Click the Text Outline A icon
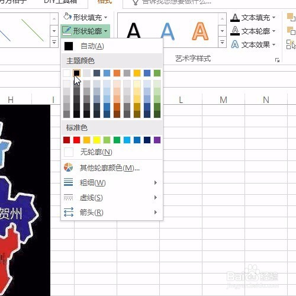Viewport: 296px width, 296px height. (x=235, y=31)
